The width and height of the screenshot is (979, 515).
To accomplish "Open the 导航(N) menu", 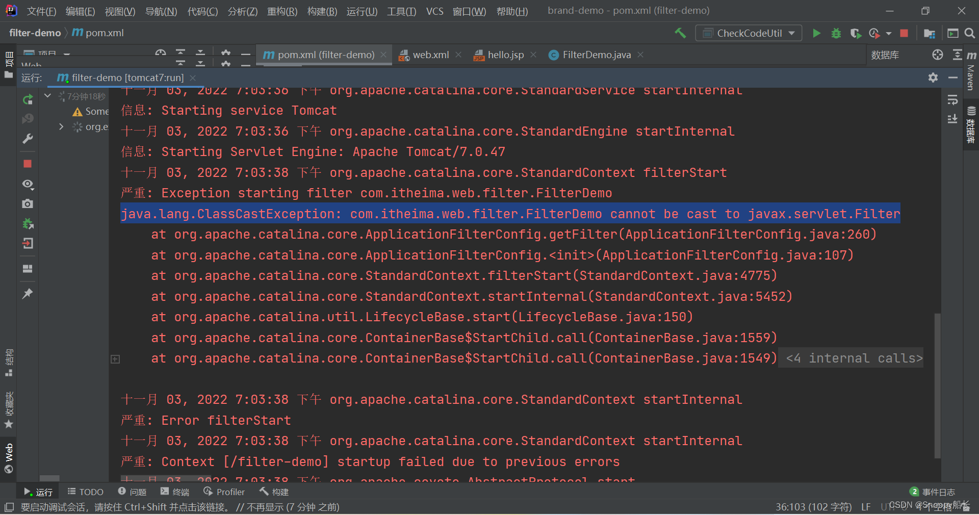I will tap(161, 11).
